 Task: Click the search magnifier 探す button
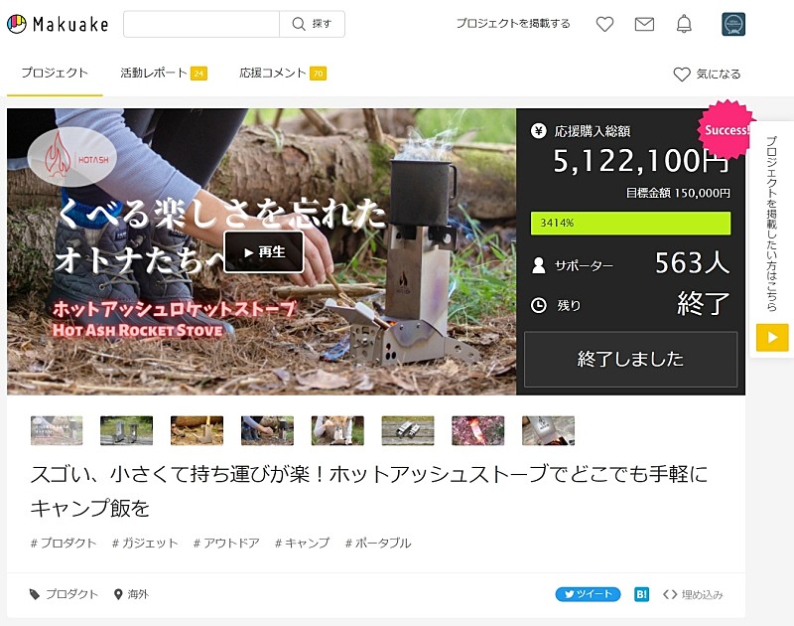pos(312,24)
